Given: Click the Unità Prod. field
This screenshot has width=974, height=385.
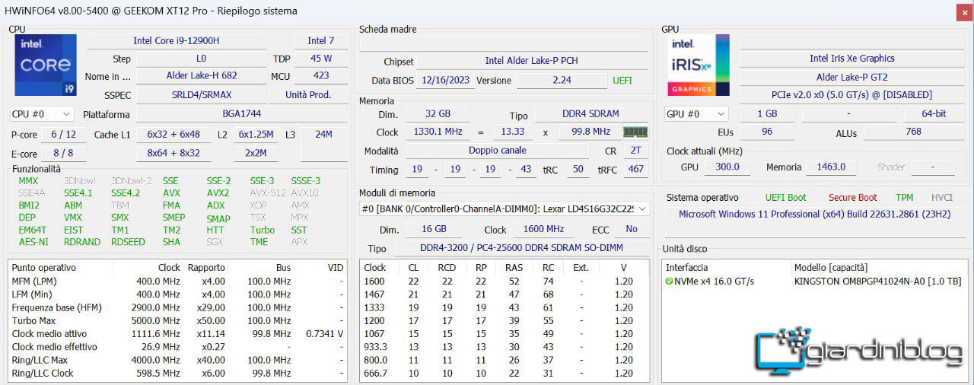Looking at the screenshot, I should (308, 95).
